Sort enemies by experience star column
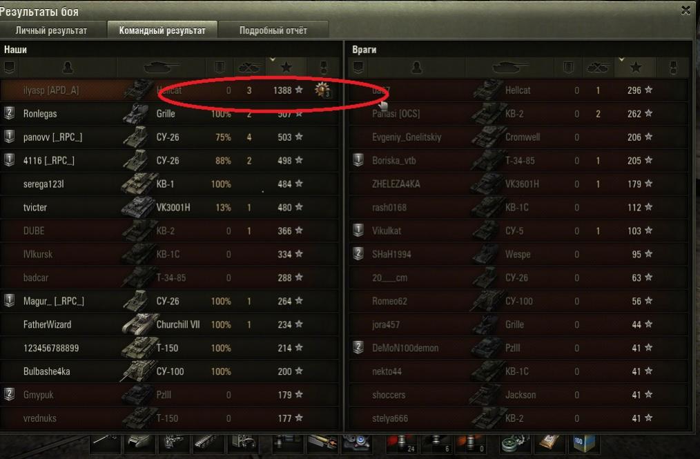Screen dimensions: 700x459 tap(636, 68)
